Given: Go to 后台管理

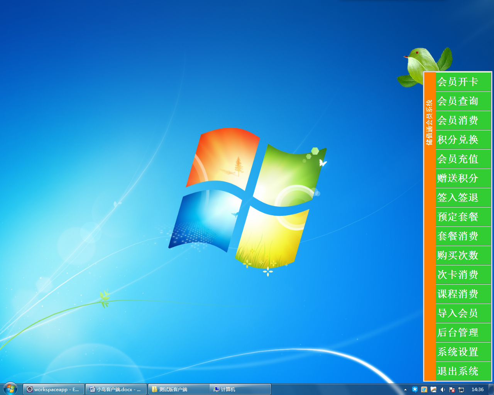Looking at the screenshot, I should tap(463, 333).
